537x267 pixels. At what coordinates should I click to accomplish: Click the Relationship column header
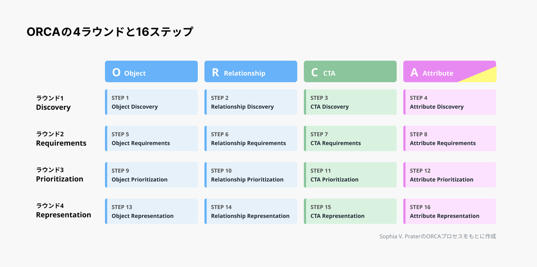(251, 71)
